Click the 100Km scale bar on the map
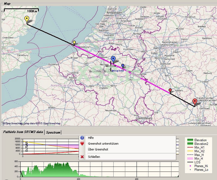The width and height of the screenshot is (217, 180). pyautogui.click(x=22, y=10)
